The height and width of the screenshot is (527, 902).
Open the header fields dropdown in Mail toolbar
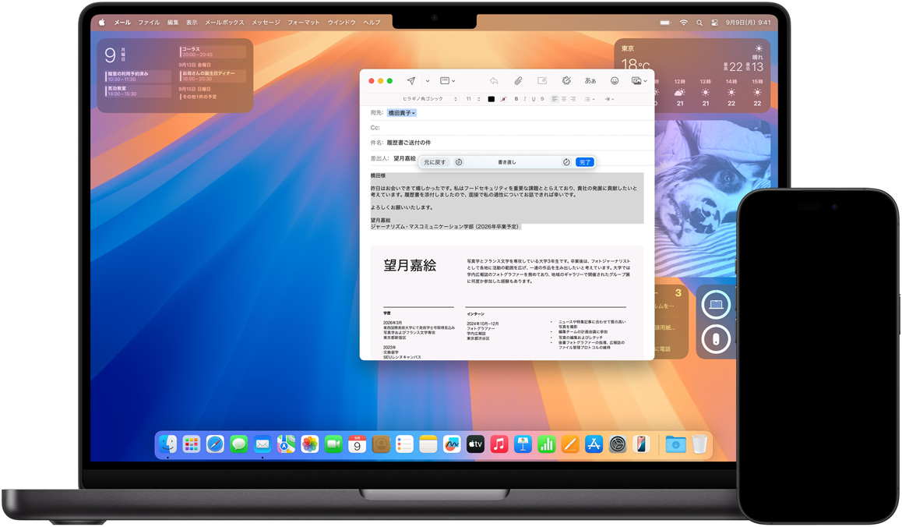point(448,81)
